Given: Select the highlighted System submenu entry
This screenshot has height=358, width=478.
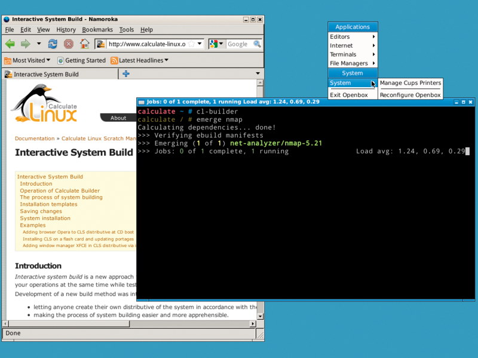Looking at the screenshot, I should tap(353, 83).
